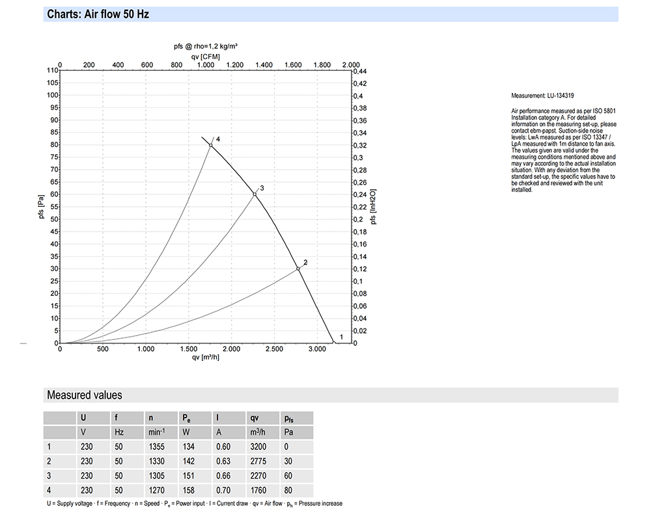The height and width of the screenshot is (517, 651).
Task: Click the 'U' supply voltage column header
Action: pyautogui.click(x=83, y=418)
